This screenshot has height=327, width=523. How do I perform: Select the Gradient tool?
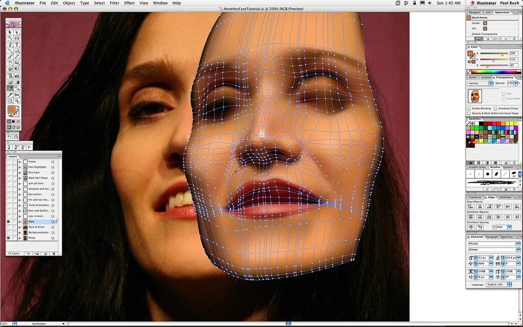[17, 82]
